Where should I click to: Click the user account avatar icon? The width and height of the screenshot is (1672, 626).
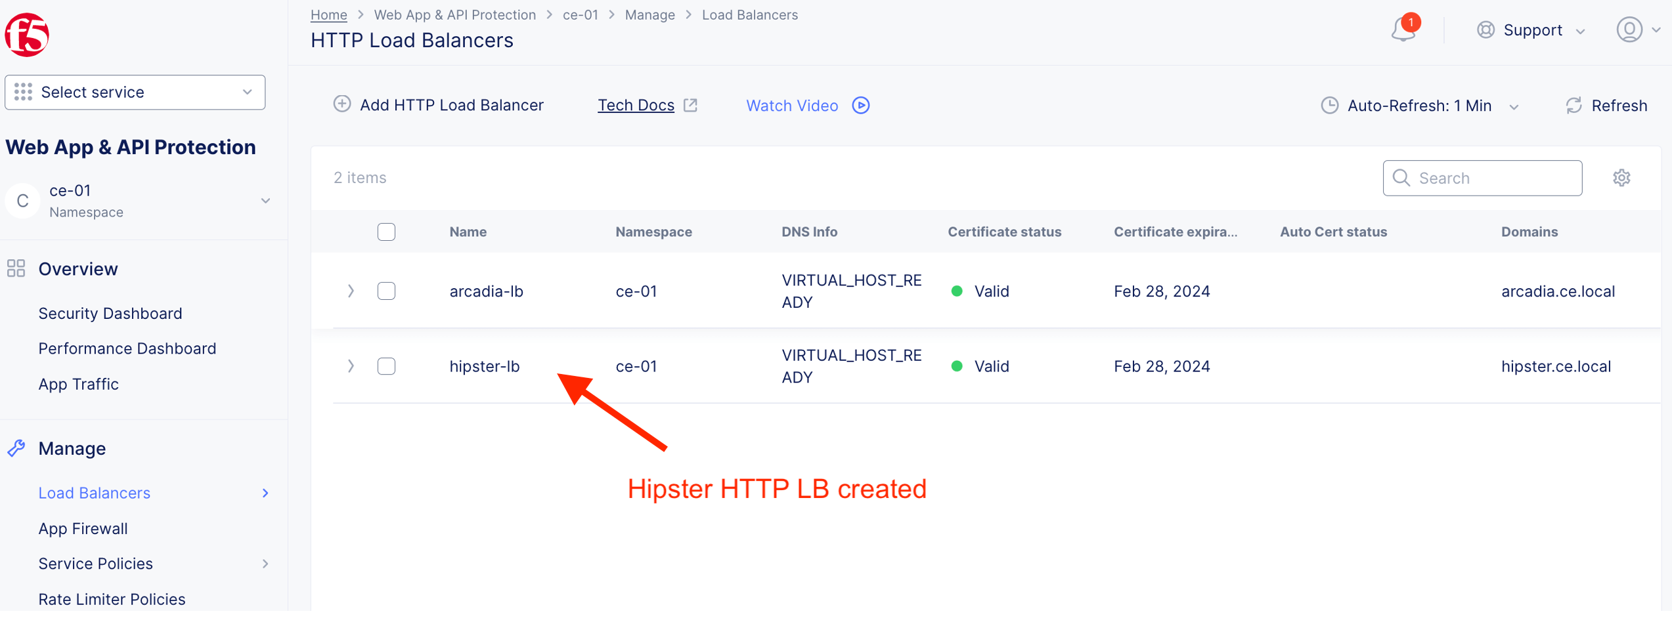click(x=1629, y=30)
